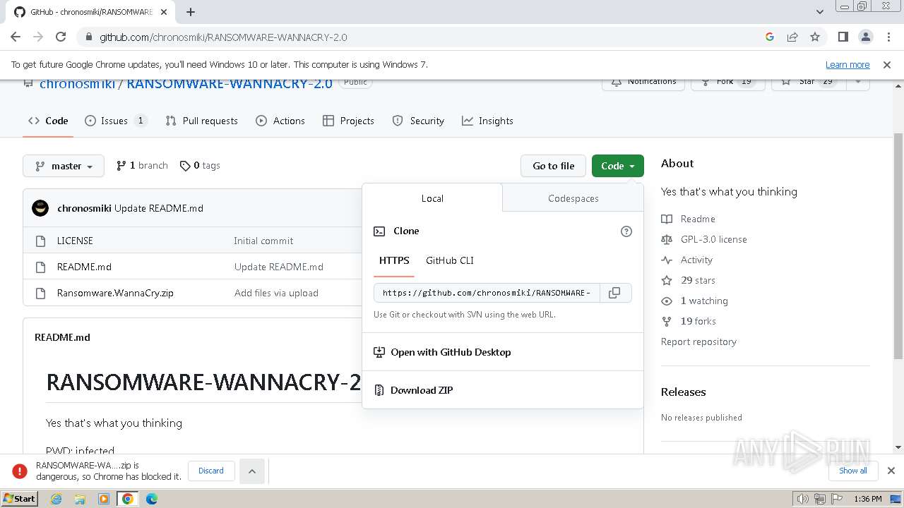Open the Learn more link
This screenshot has width=904, height=508.
(x=847, y=64)
